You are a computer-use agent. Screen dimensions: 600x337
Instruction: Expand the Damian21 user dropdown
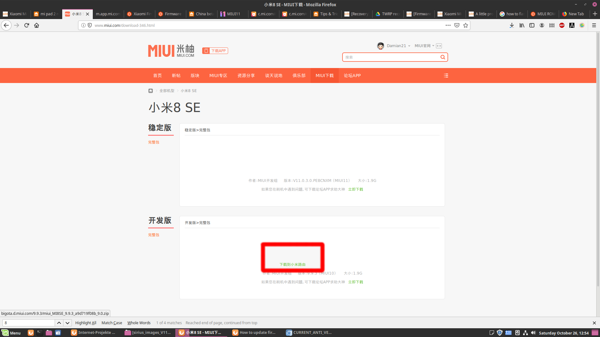pyautogui.click(x=398, y=46)
